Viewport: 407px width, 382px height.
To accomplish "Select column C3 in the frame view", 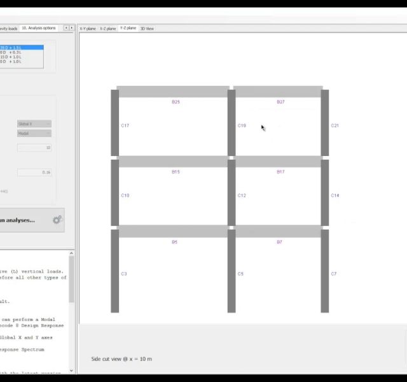I will coord(115,271).
